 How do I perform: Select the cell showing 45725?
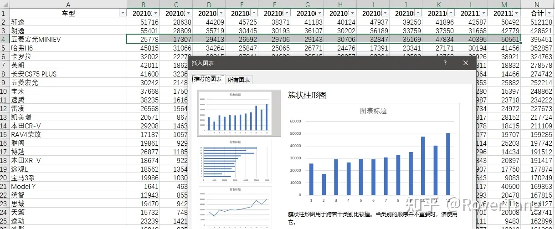[x=242, y=22]
